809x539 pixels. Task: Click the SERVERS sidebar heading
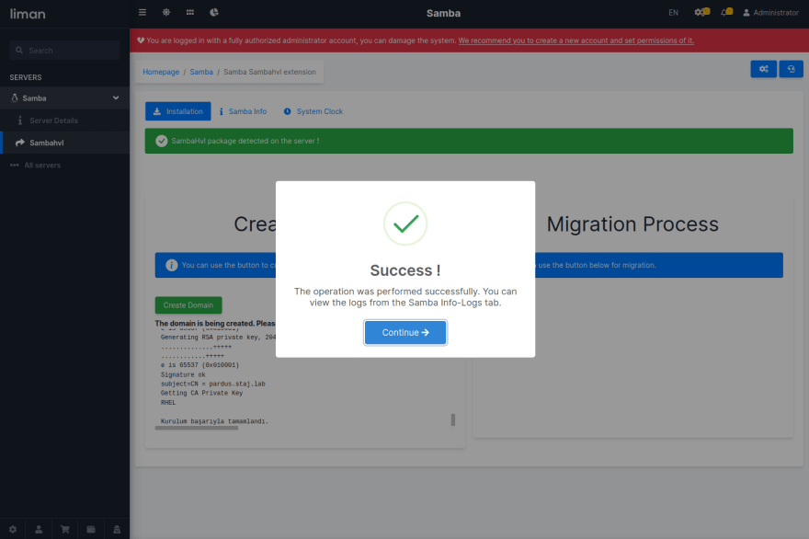click(x=26, y=77)
